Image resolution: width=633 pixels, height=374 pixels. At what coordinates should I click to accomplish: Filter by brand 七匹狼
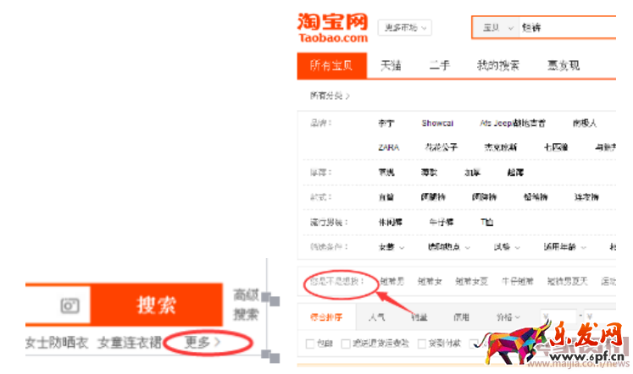pos(556,147)
